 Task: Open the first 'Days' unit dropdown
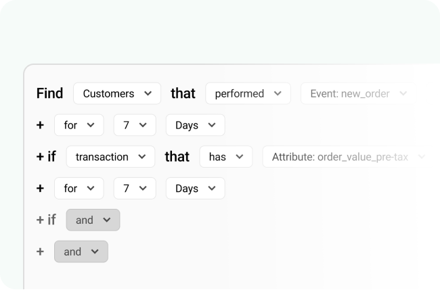tap(195, 125)
